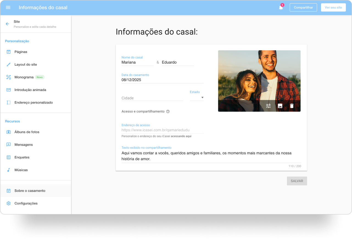
Task: Change the couple photo with image icon
Action: point(280,106)
